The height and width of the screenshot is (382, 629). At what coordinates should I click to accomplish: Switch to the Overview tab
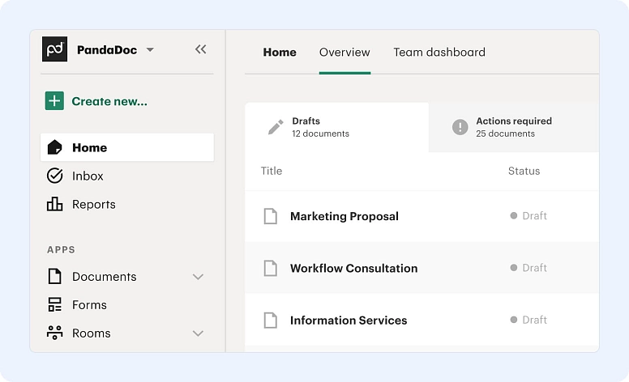click(344, 53)
